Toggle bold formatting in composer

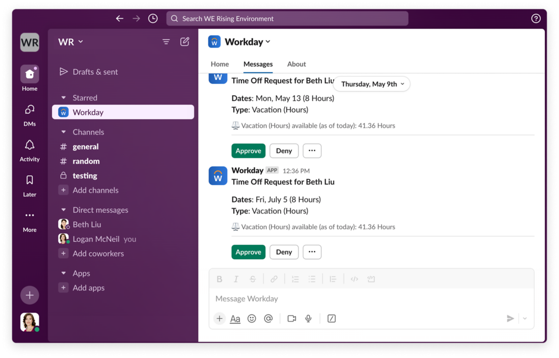pyautogui.click(x=220, y=279)
